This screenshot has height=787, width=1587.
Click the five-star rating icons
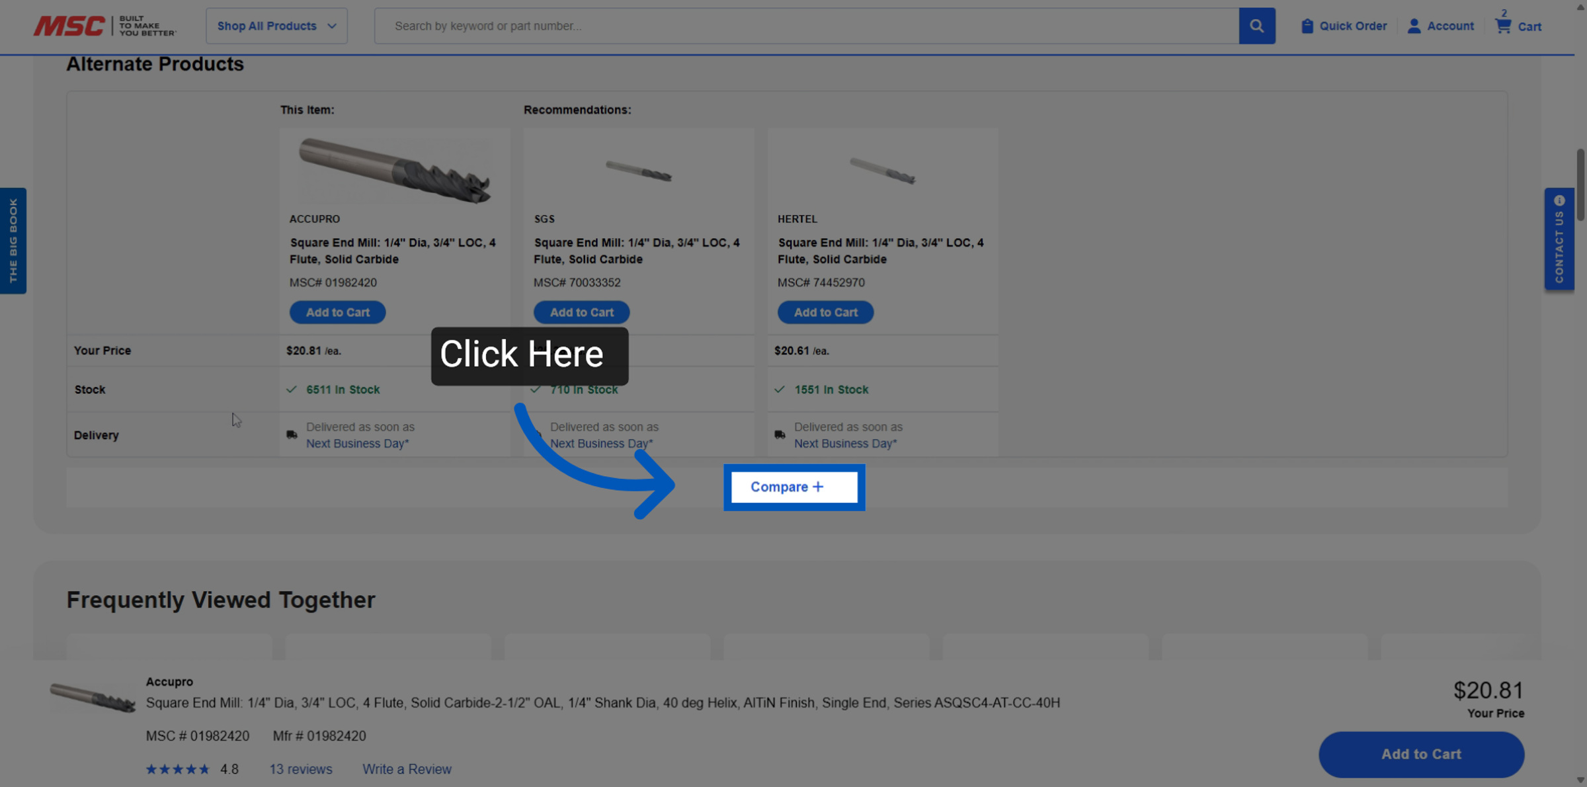(177, 769)
